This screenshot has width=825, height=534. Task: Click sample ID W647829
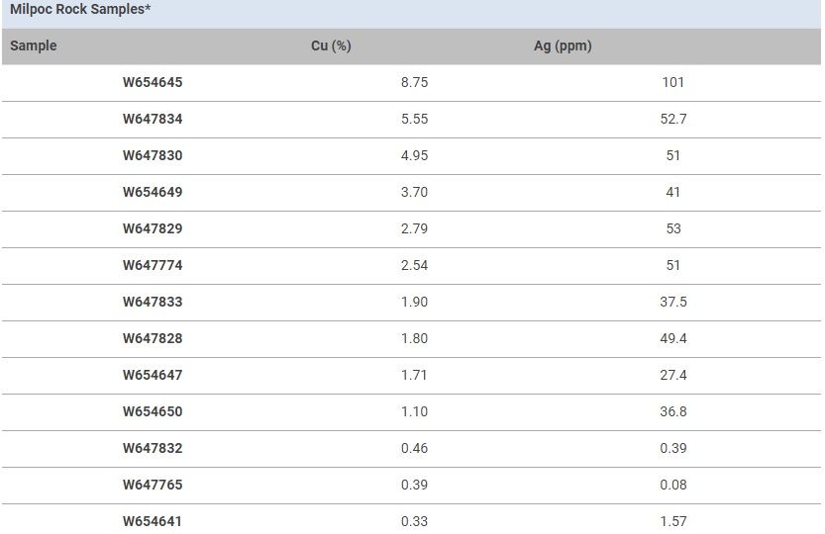pyautogui.click(x=153, y=228)
